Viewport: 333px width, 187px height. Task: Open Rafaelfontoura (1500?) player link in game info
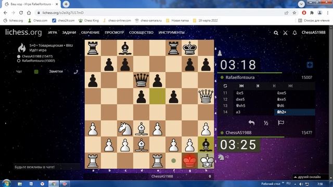point(39,61)
